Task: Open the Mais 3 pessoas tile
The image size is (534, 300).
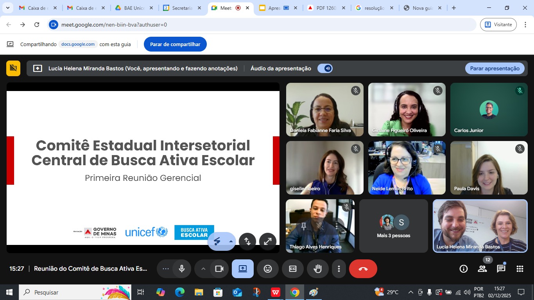Action: (393, 226)
